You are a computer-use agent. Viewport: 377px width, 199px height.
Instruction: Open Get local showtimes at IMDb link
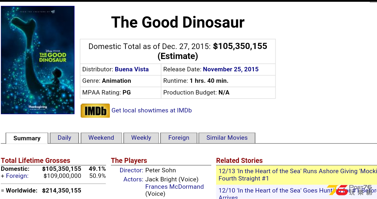(x=152, y=110)
